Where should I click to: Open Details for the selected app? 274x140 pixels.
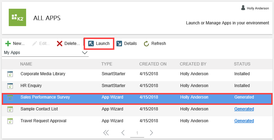click(127, 44)
